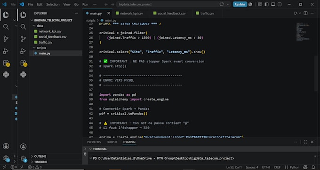Click the blue Update button
The width and height of the screenshot is (320, 170).
point(240,4)
